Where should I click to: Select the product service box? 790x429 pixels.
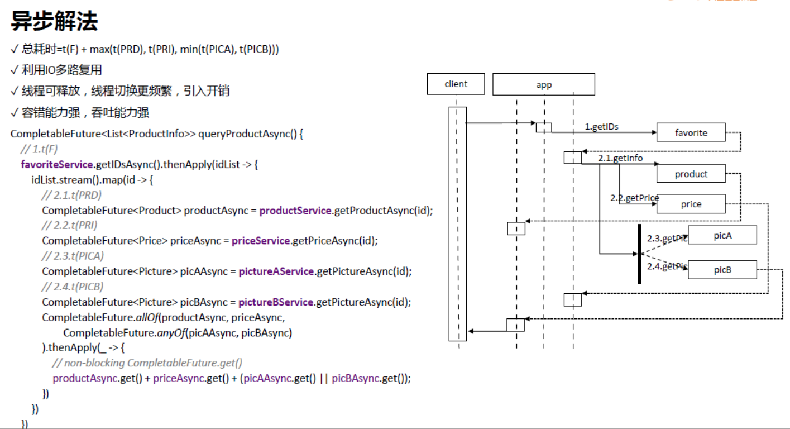pyautogui.click(x=691, y=174)
